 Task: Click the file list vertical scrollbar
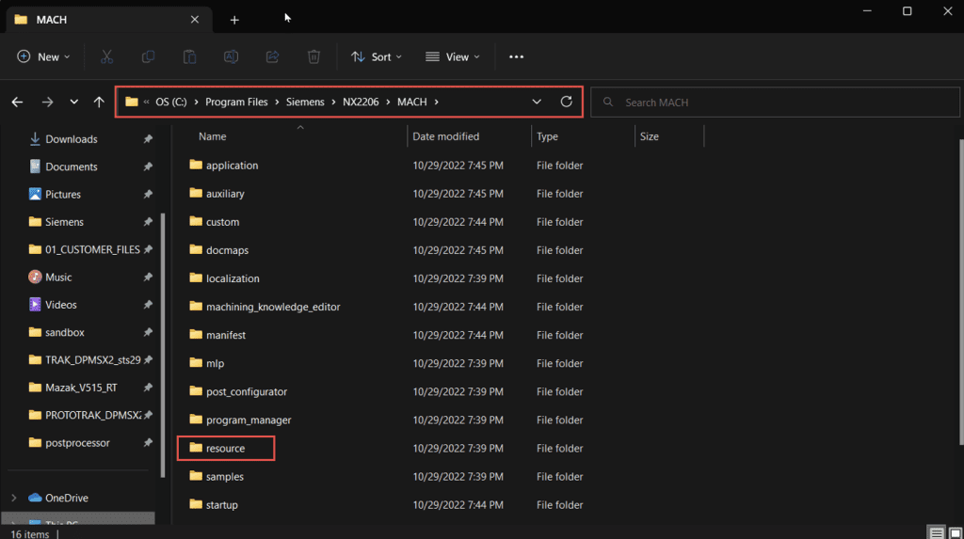[961, 292]
